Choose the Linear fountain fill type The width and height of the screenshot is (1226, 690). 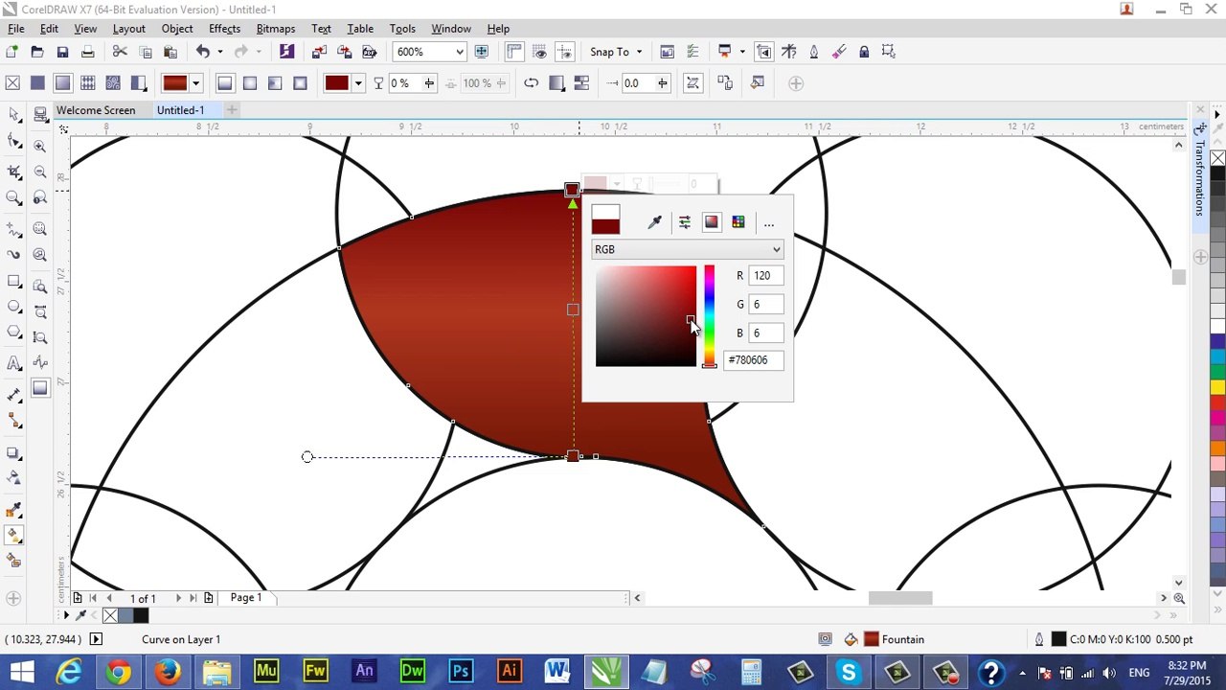(x=225, y=83)
